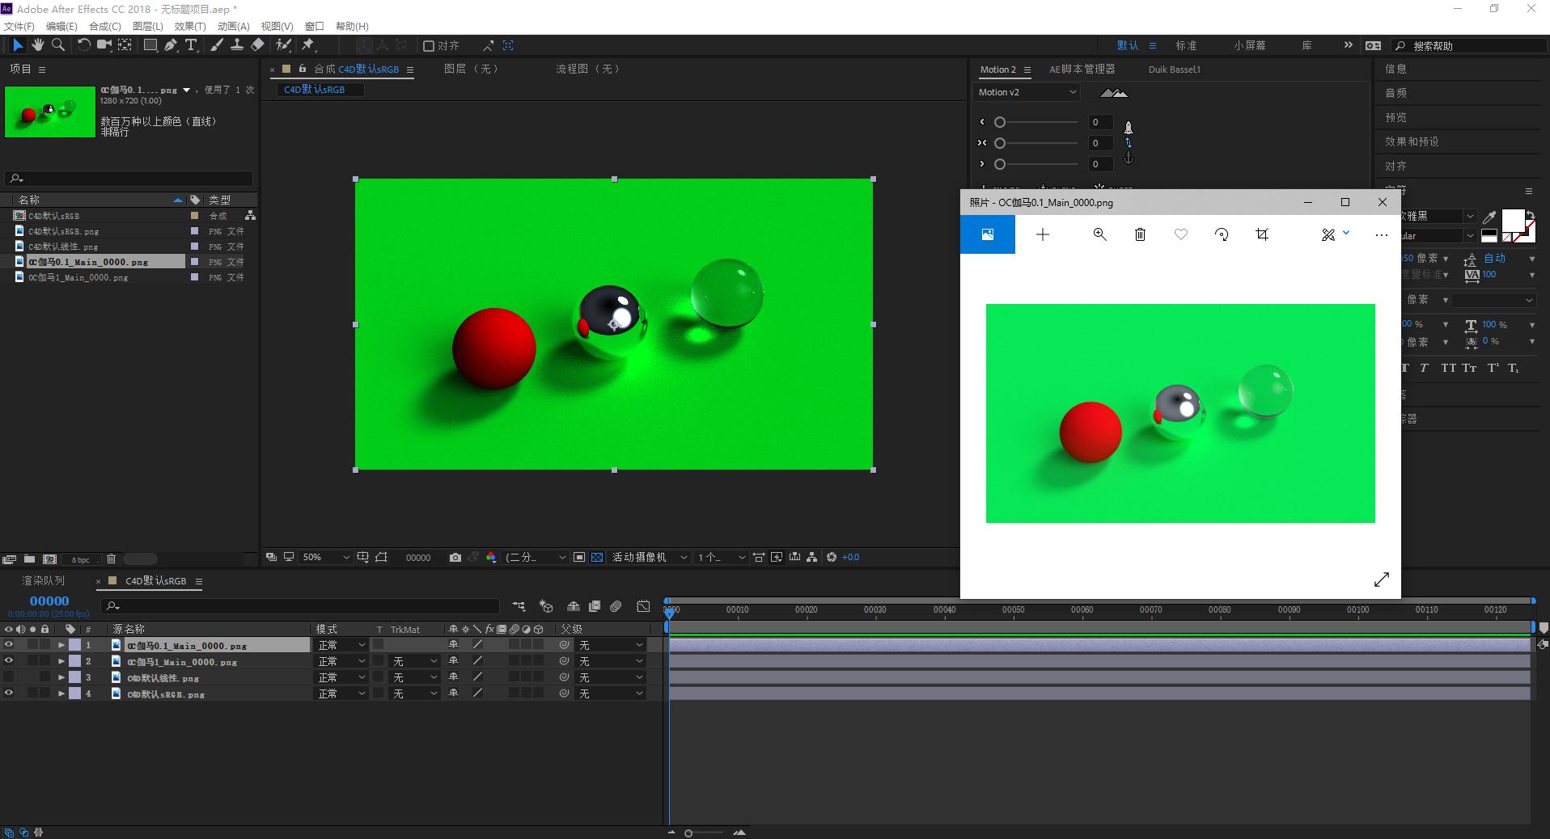The height and width of the screenshot is (839, 1550).
Task: Toggle visibility of layer 1 OC伽马0.1_Main_0000.png
Action: [x=9, y=645]
